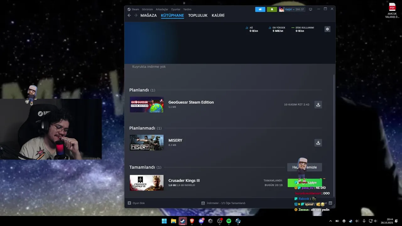
Task: Open File Explorer from taskbar
Action: click(x=173, y=221)
